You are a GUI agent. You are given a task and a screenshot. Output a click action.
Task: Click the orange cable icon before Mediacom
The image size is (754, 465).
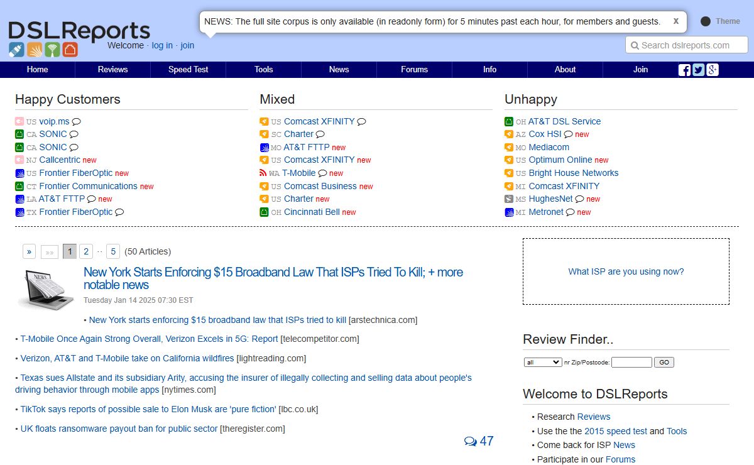pyautogui.click(x=509, y=147)
